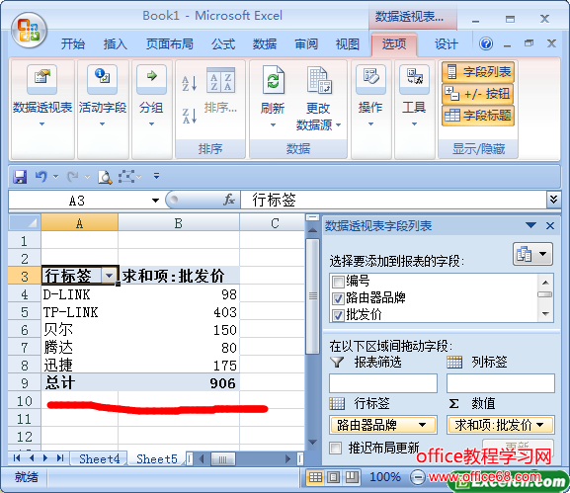Switch to Page Break Preview view
Screen dimensions: 570x493
pos(352,476)
